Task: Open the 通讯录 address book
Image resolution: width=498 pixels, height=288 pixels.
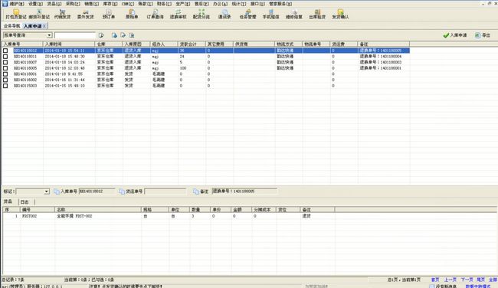Action: [x=224, y=15]
